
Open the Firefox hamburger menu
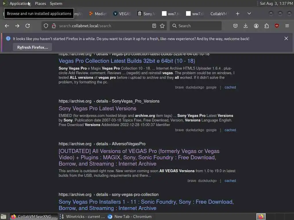(287, 26)
